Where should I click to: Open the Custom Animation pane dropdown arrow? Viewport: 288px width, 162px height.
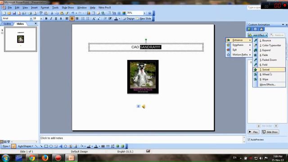(x=283, y=25)
